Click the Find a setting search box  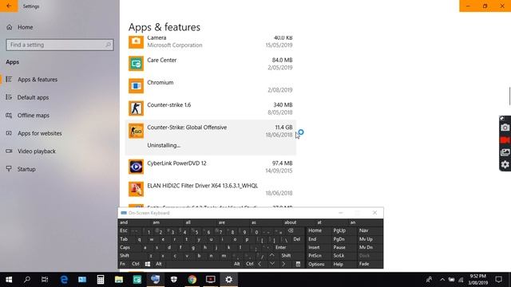pyautogui.click(x=60, y=45)
